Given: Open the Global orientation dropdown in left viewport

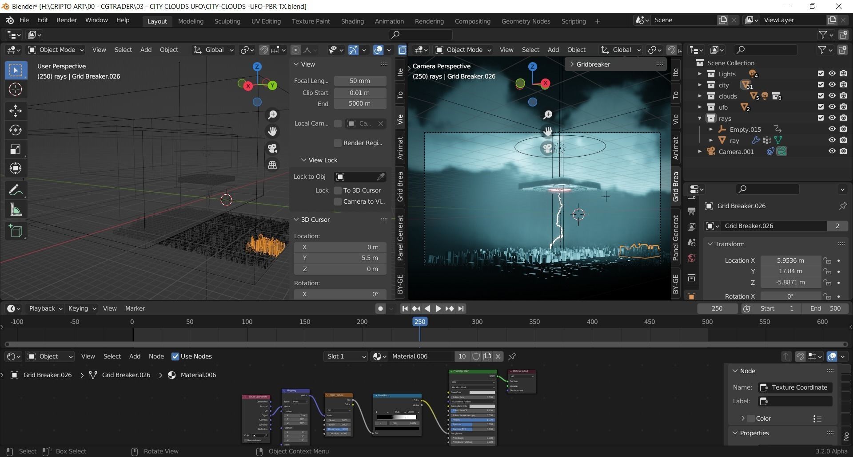Looking at the screenshot, I should click(213, 50).
